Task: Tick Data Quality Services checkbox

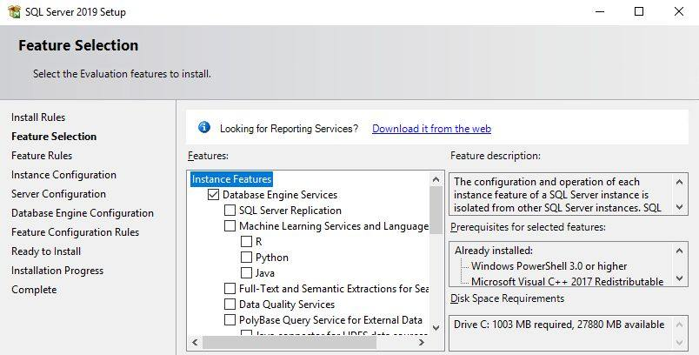Action: [230, 305]
